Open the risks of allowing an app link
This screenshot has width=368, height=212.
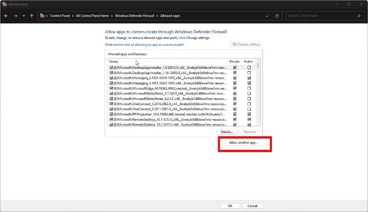(x=144, y=45)
